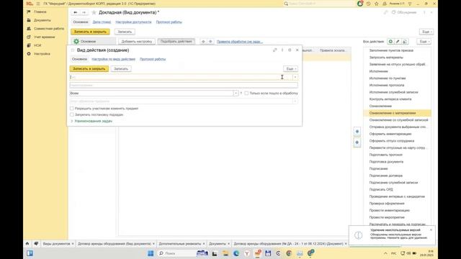
Task: Click copy icon in Все действия toolbar
Action: [x=405, y=42]
